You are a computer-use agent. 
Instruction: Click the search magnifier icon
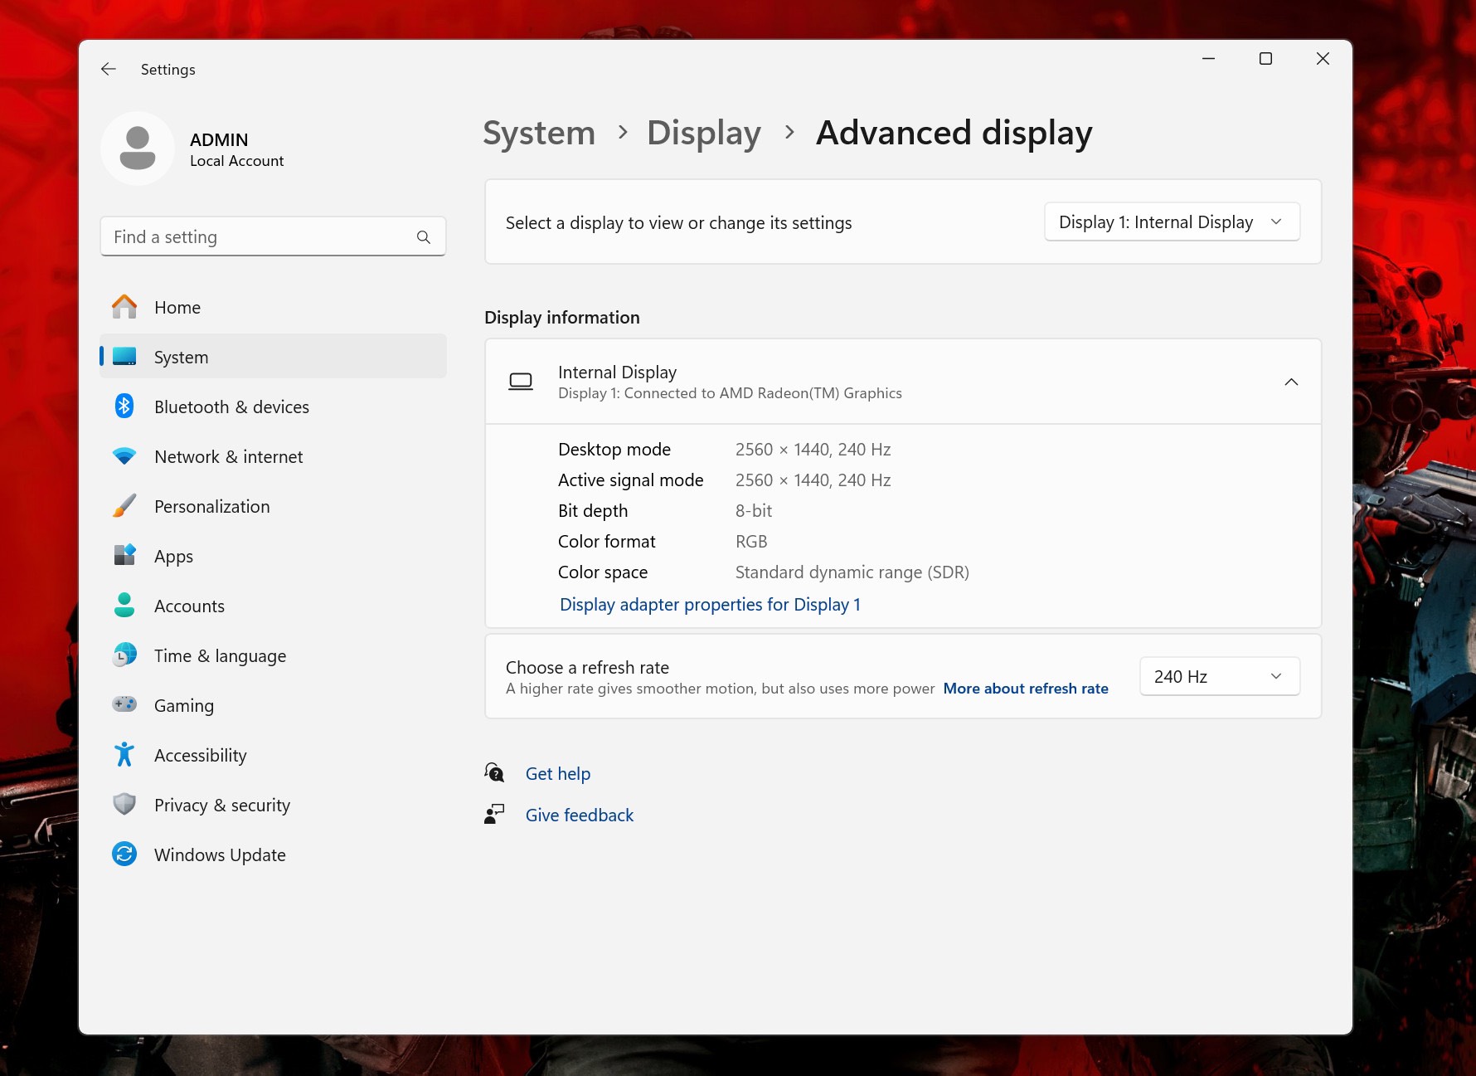[424, 237]
